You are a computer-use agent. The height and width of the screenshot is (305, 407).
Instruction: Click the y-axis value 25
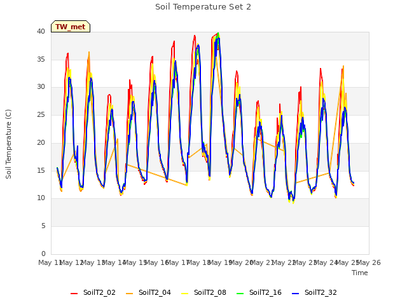(41, 114)
